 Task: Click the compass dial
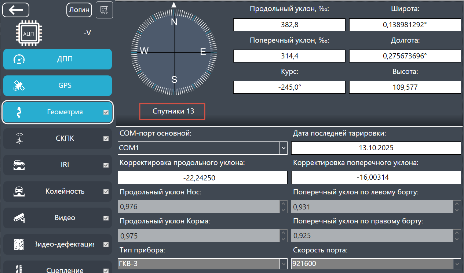click(174, 52)
